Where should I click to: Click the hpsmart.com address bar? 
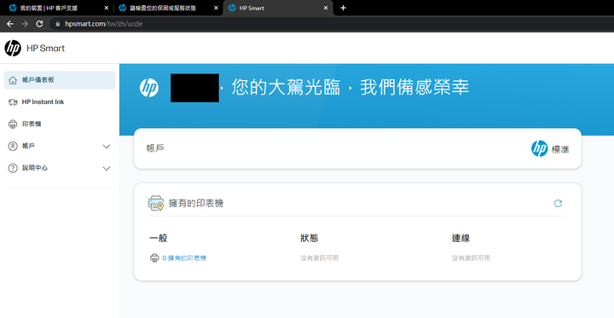click(x=331, y=24)
